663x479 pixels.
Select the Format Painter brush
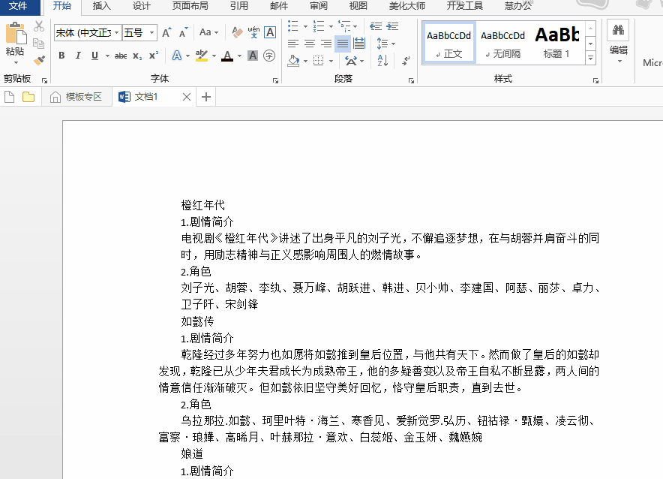pos(39,60)
